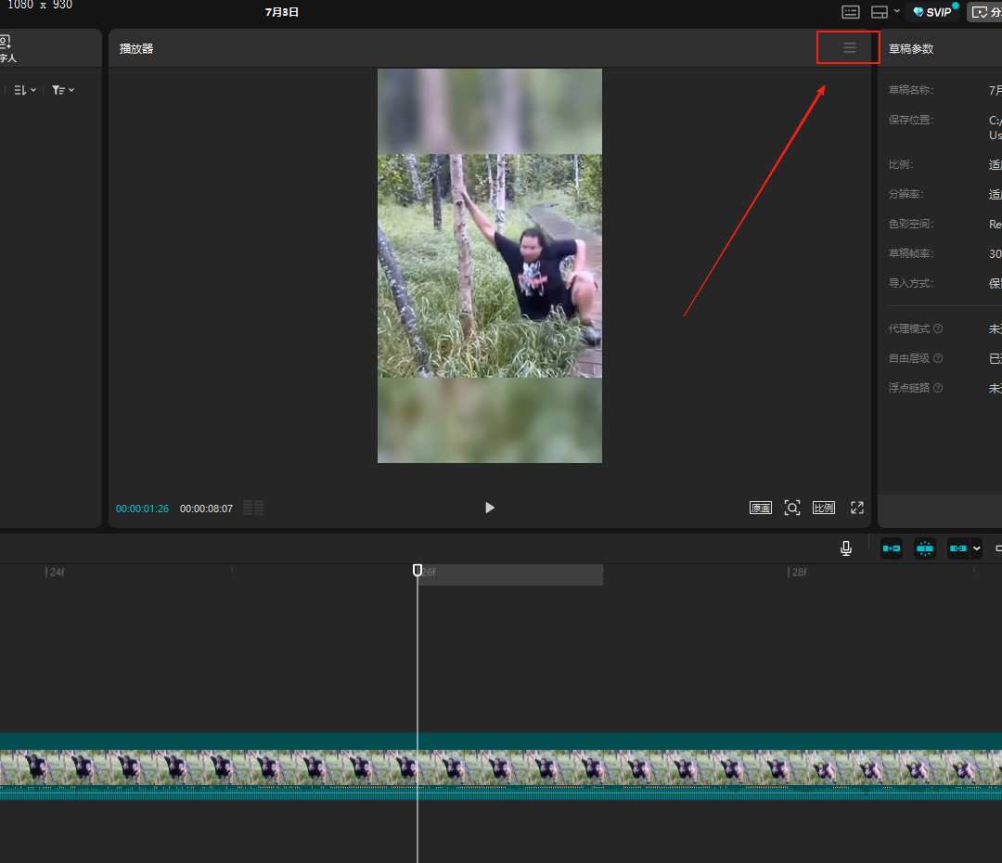This screenshot has width=1002, height=863.
Task: Click current timecode 00:00:01:26
Action: (x=142, y=509)
